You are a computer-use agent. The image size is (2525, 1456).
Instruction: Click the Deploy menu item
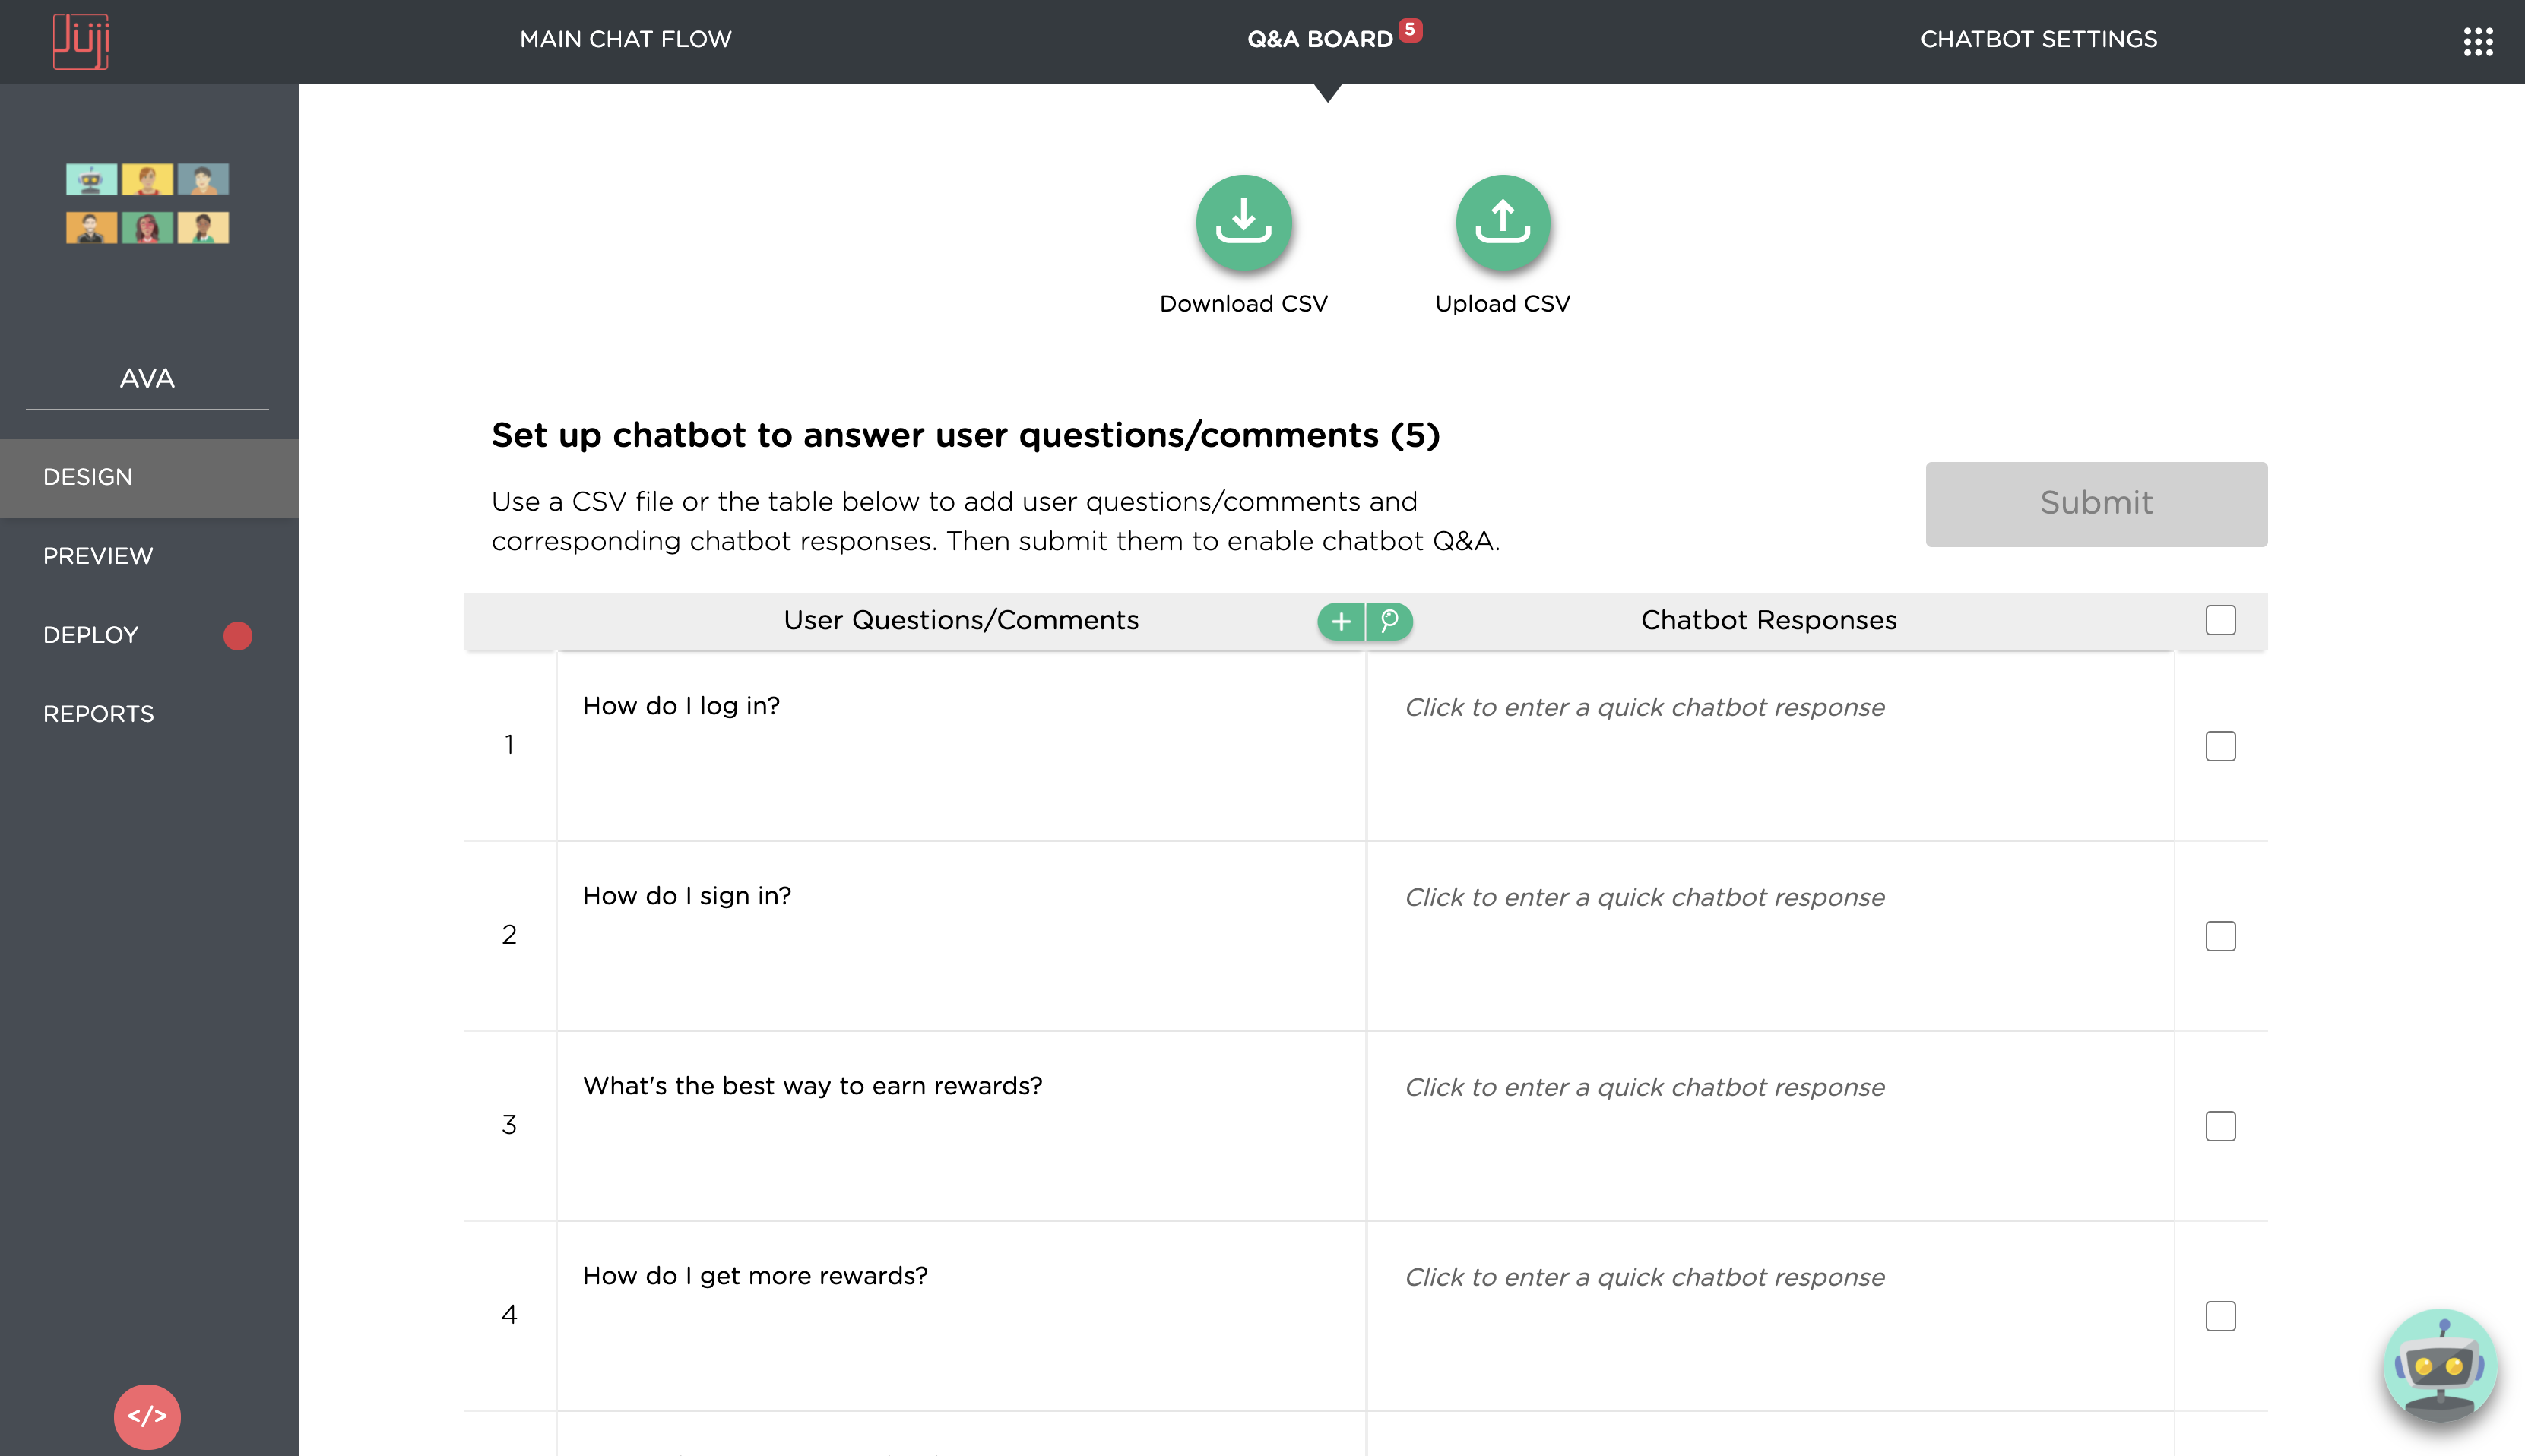click(90, 635)
